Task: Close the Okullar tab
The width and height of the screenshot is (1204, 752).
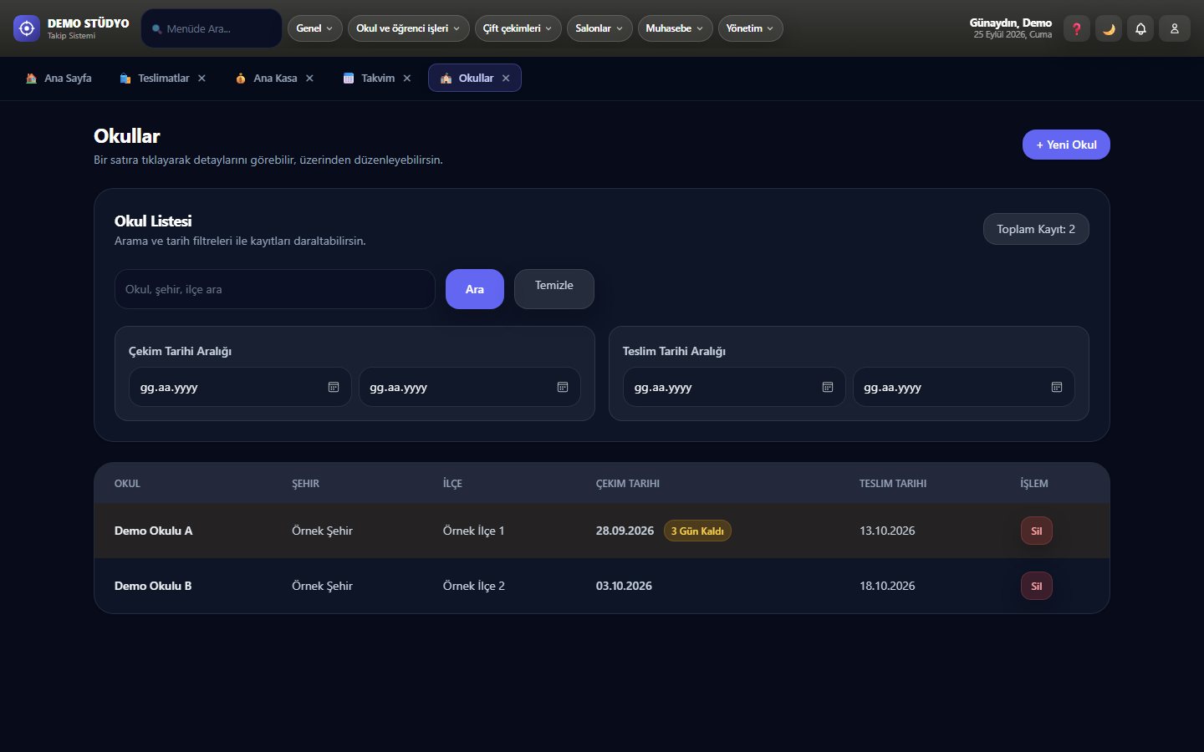Action: click(506, 78)
